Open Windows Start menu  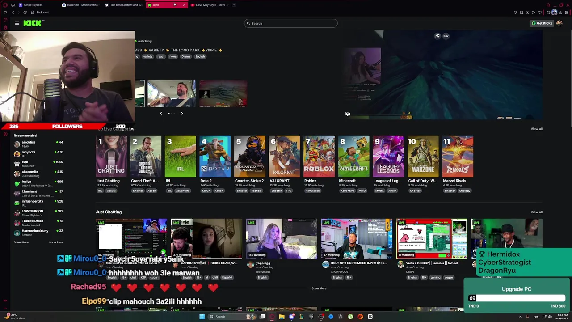[202, 317]
